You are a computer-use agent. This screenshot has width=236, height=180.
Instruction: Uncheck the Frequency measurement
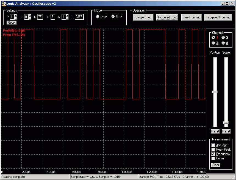(213, 154)
